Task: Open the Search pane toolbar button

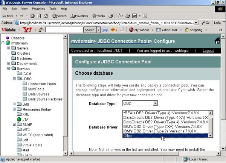Action: point(60,16)
